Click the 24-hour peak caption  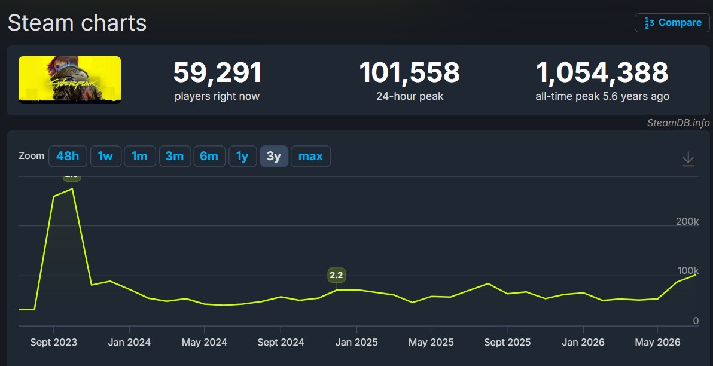[410, 96]
